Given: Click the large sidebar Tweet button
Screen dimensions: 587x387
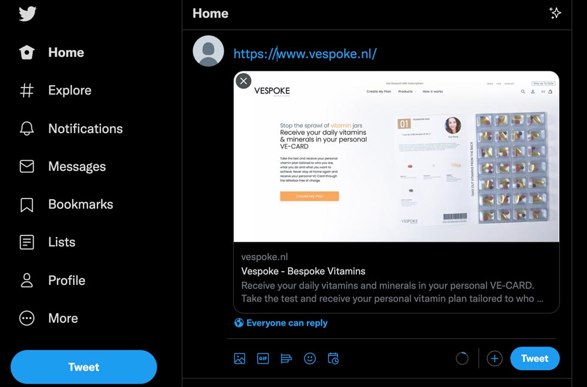Looking at the screenshot, I should point(84,367).
